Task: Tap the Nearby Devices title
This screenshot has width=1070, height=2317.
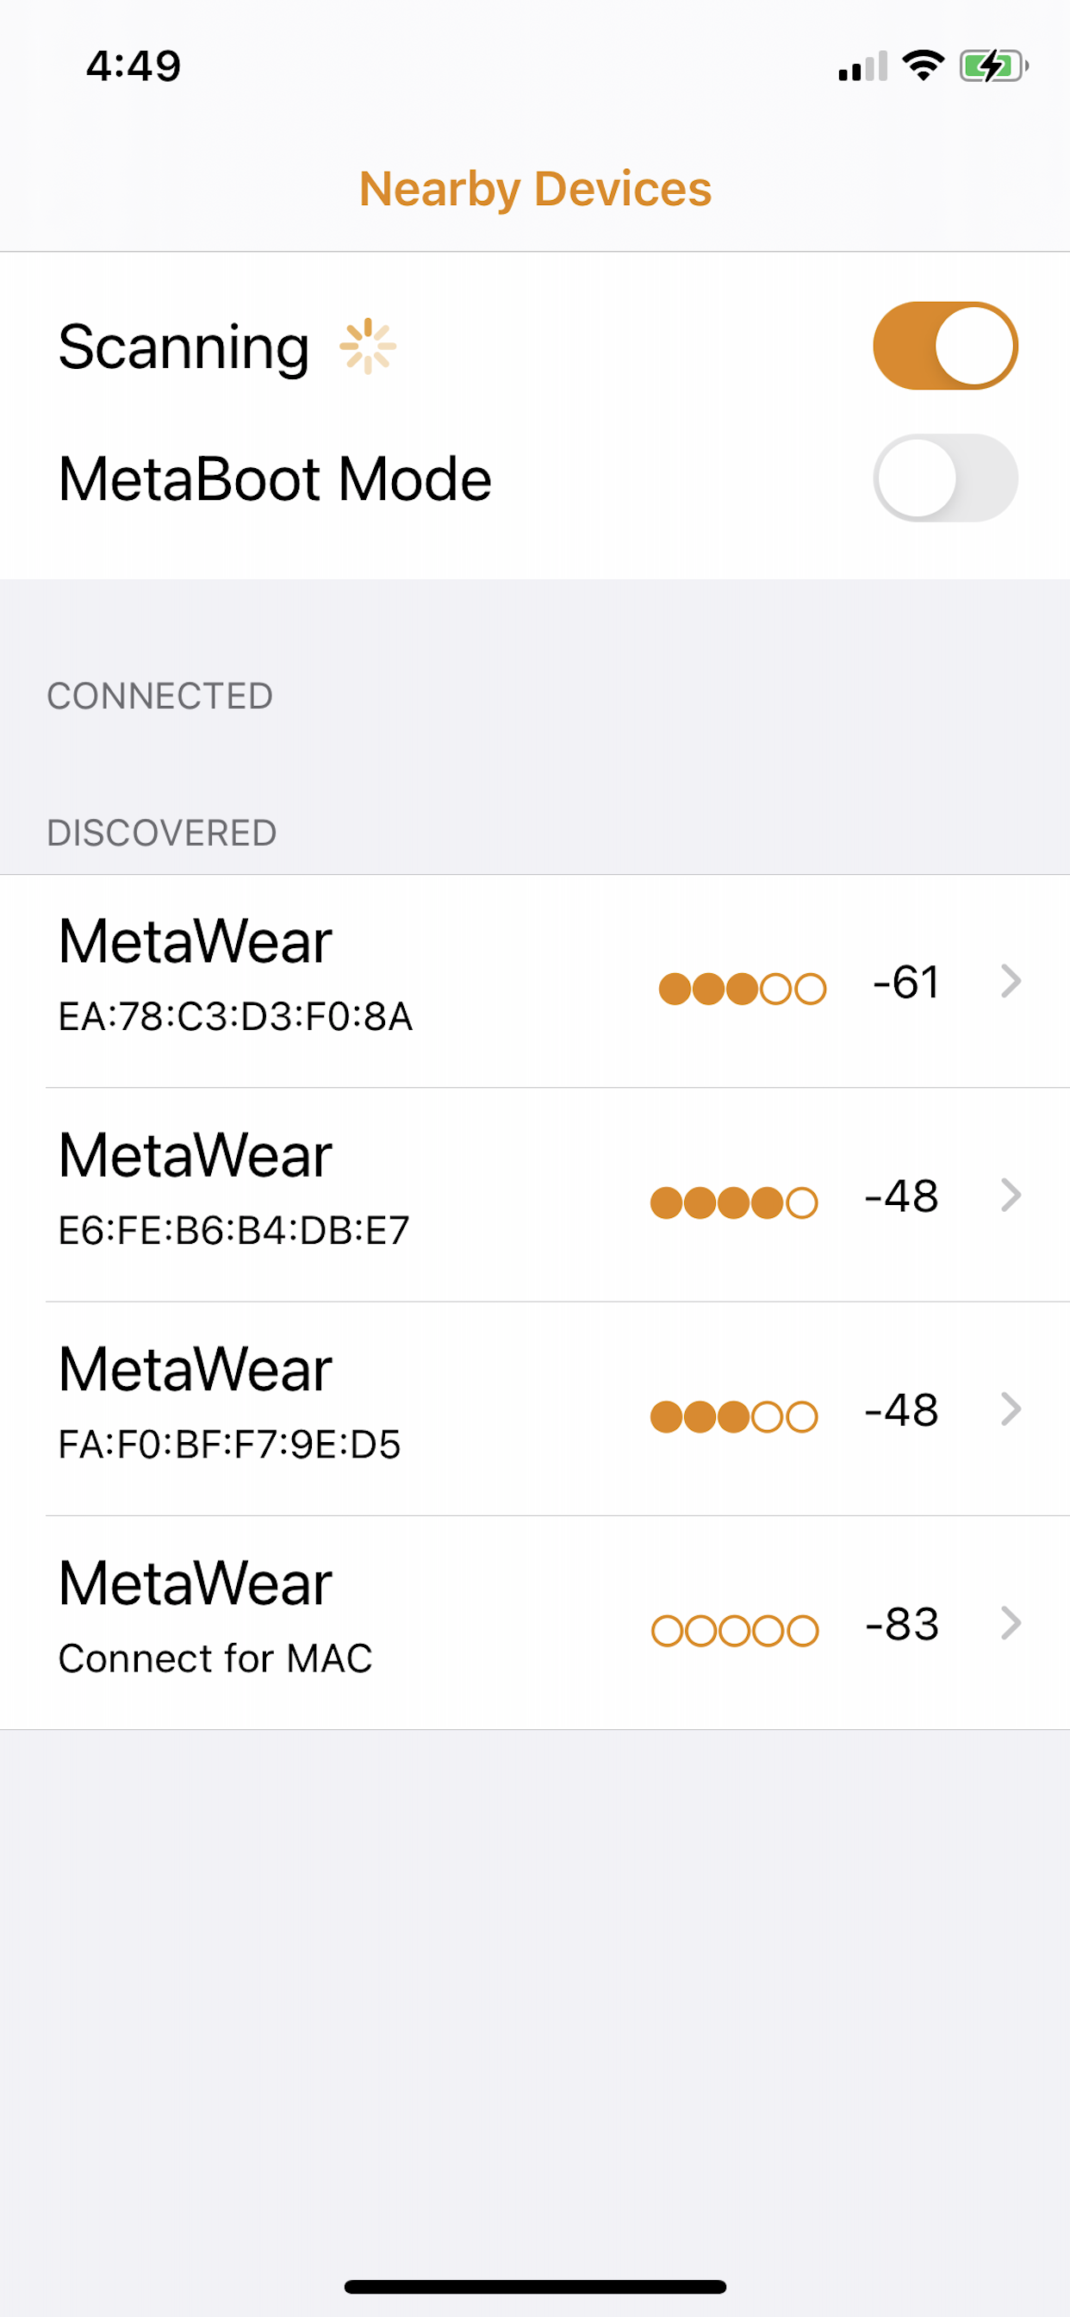Action: click(535, 189)
